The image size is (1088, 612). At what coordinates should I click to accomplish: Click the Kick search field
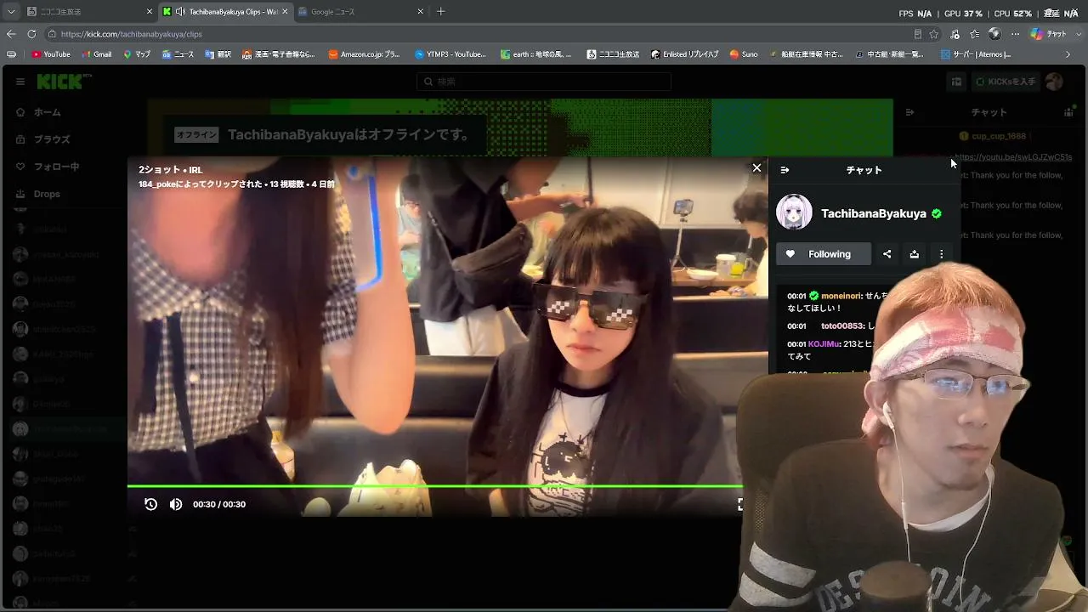(544, 82)
